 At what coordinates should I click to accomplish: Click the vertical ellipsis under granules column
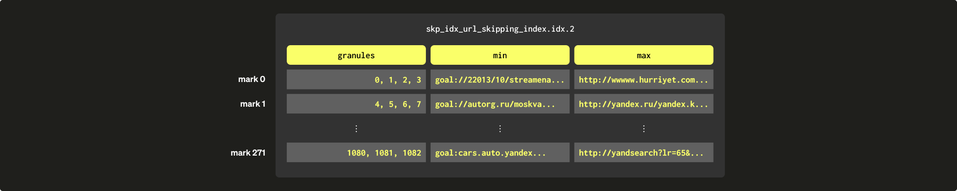[356, 129]
